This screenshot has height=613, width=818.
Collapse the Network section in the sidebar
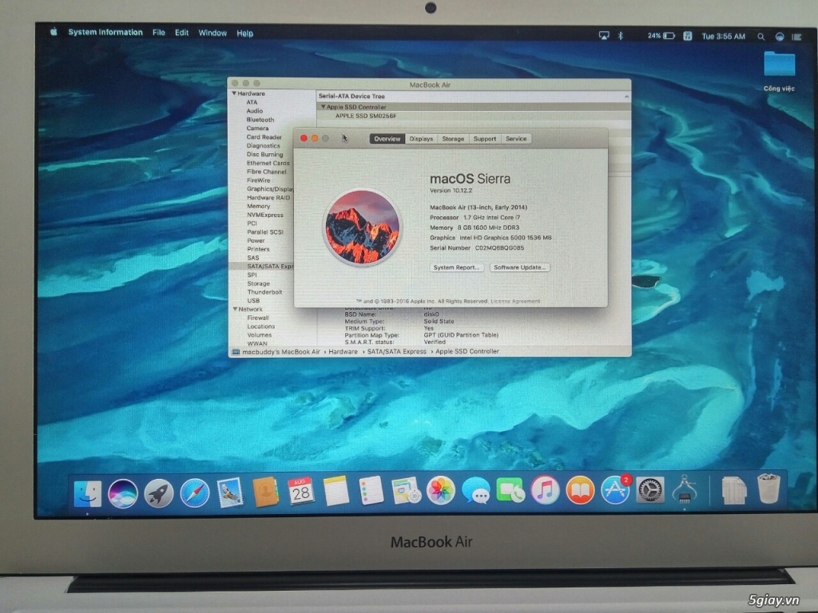[x=235, y=309]
